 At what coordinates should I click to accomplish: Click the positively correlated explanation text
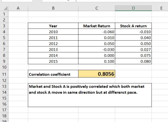87,89
